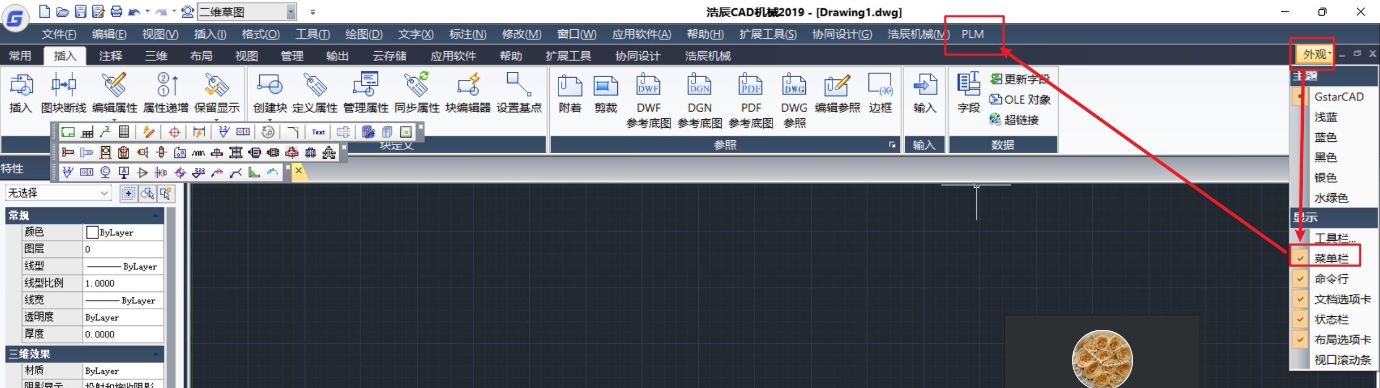This screenshot has width=1380, height=388.
Task: Collapse the 三维效果 properties section
Action: click(x=156, y=354)
